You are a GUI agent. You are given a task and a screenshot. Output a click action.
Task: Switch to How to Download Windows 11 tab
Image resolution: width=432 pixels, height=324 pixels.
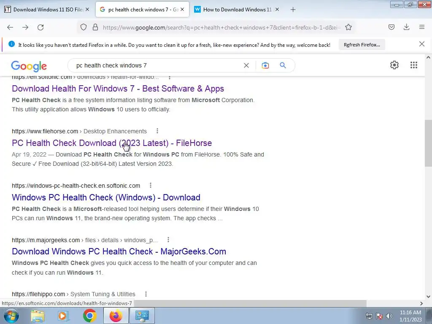click(237, 10)
